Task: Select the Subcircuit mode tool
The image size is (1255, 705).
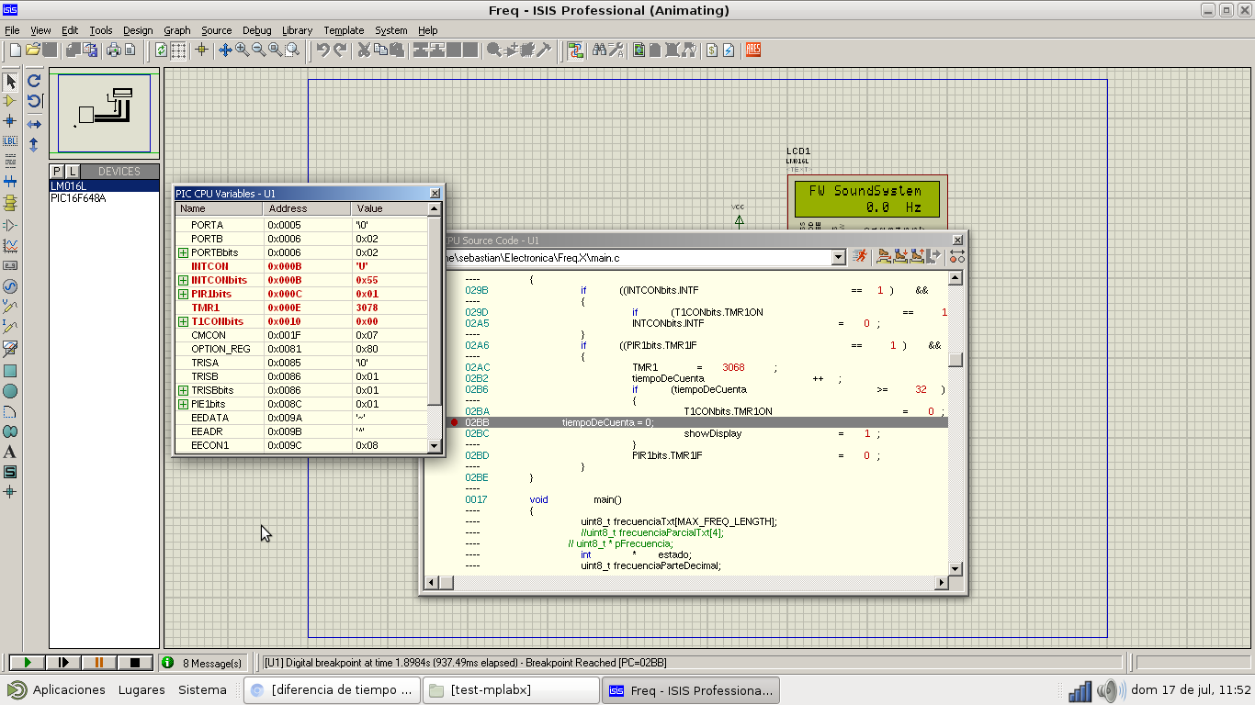Action: pyautogui.click(x=11, y=202)
